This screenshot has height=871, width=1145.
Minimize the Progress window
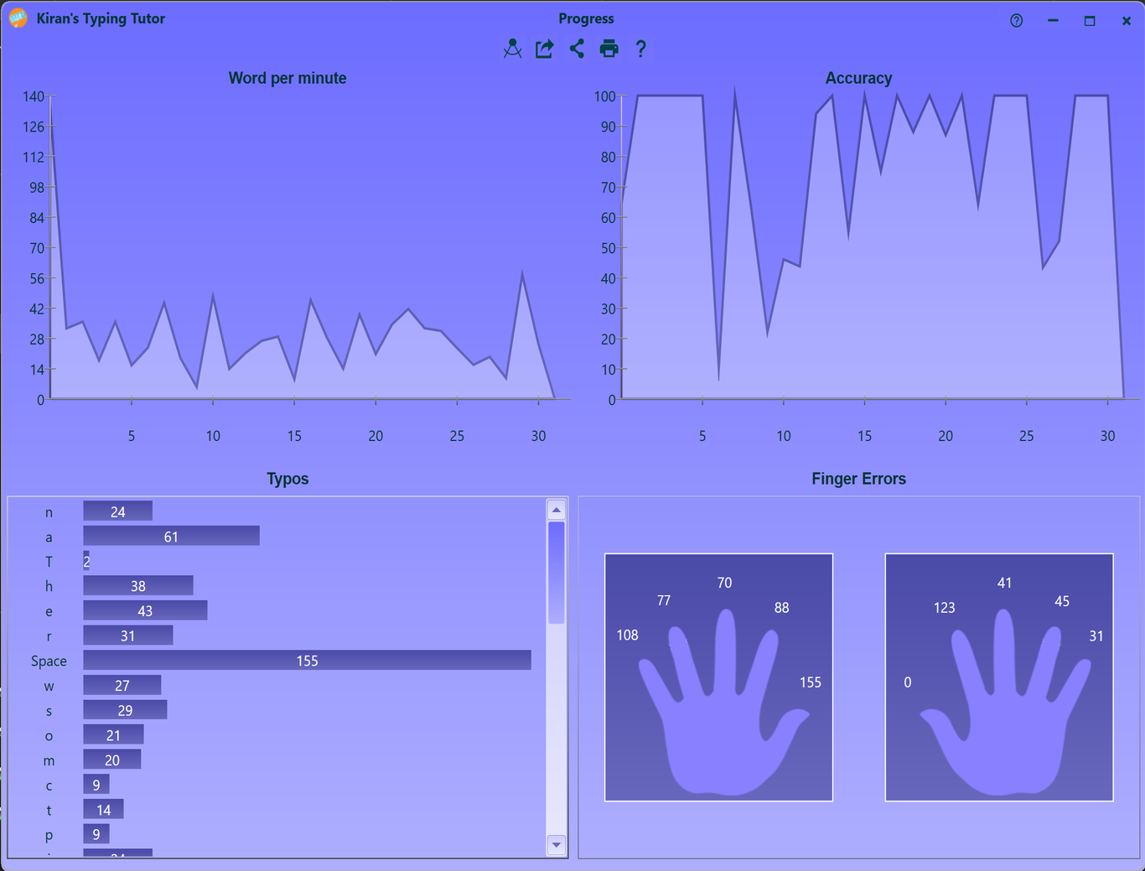click(1053, 20)
